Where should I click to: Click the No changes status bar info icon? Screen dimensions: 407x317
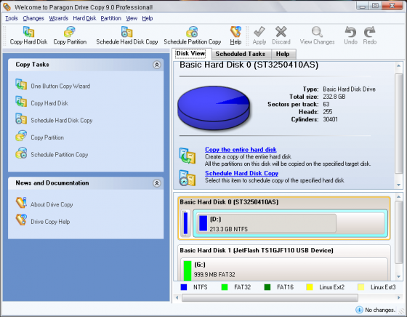(359, 310)
